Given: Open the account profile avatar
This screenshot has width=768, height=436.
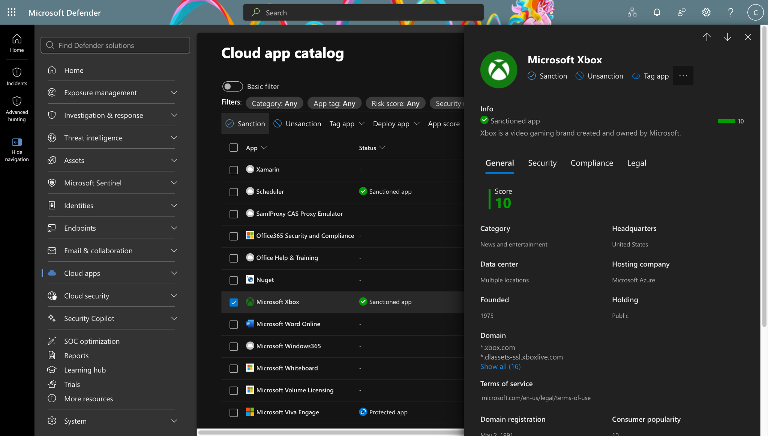Looking at the screenshot, I should click(755, 12).
